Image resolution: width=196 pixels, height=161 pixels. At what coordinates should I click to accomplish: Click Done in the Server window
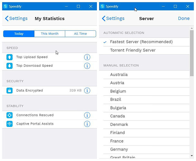point(184,18)
